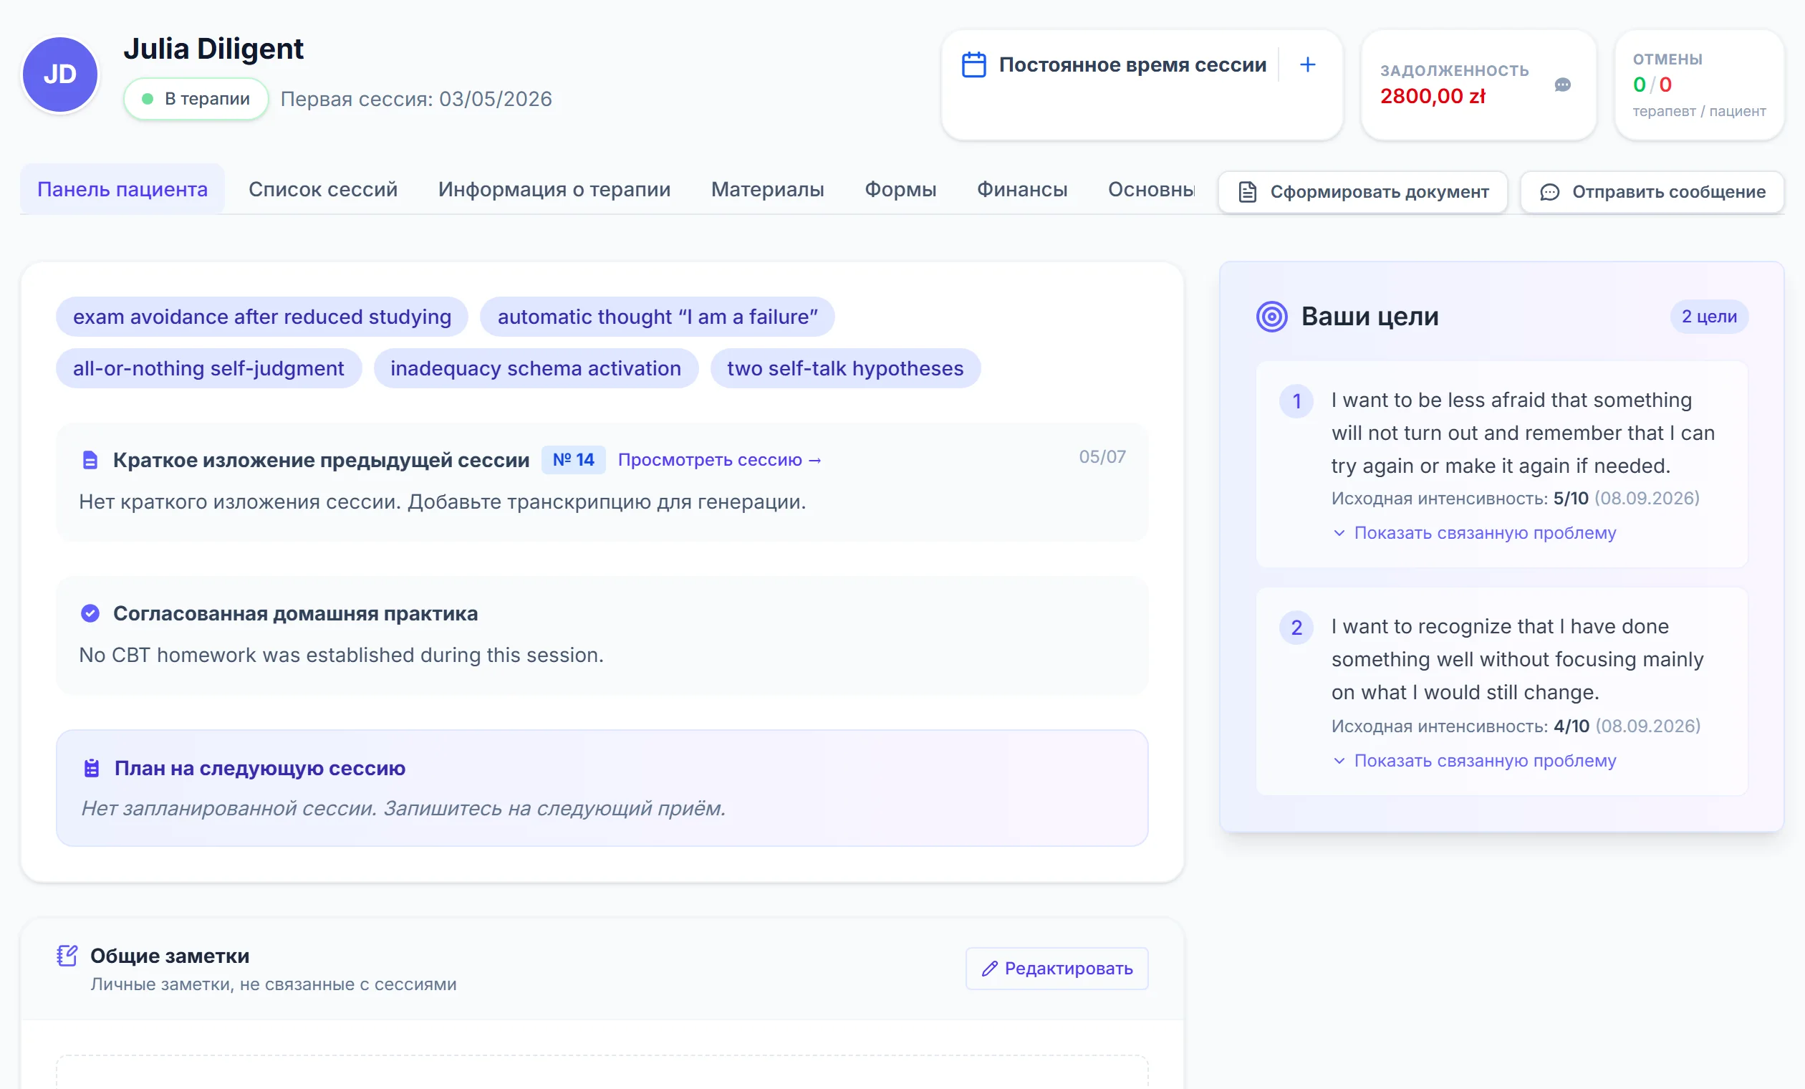
Task: Select the inadequacy schema activation tag
Action: click(536, 368)
